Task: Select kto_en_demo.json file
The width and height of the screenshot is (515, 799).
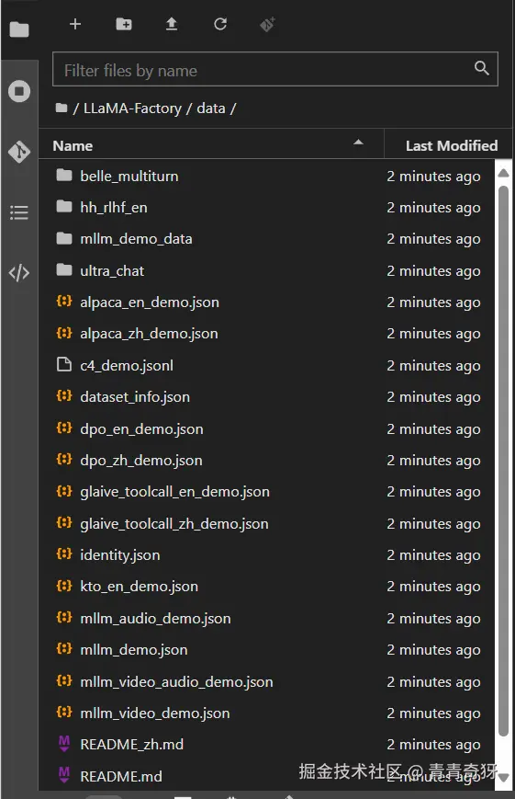Action: (x=266, y=587)
